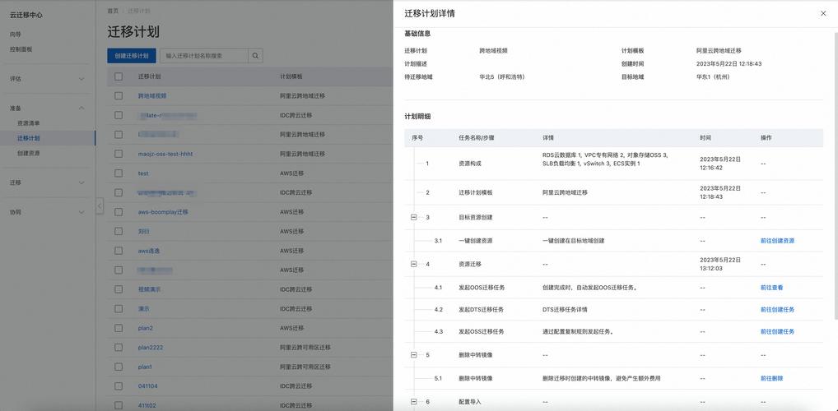Screen dimensions: 838x411
Task: Click 首页 in the breadcrumb
Action: tap(113, 11)
